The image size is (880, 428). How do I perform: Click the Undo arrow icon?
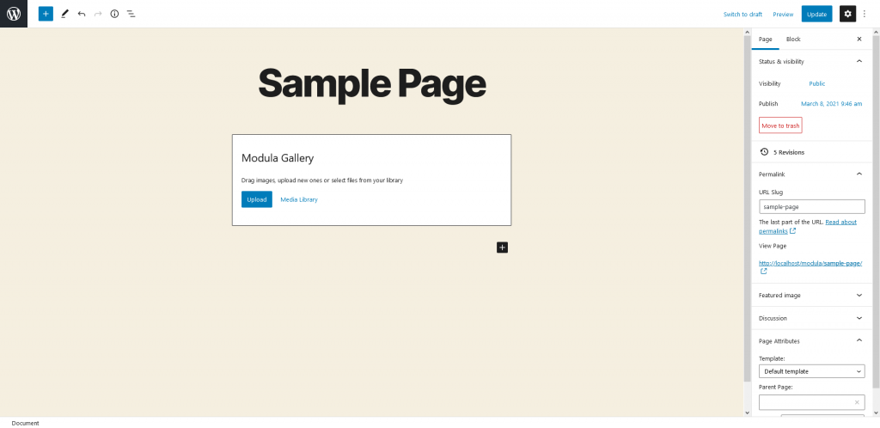click(82, 14)
